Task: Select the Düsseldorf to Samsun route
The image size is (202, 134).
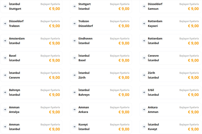Action: 170,6
